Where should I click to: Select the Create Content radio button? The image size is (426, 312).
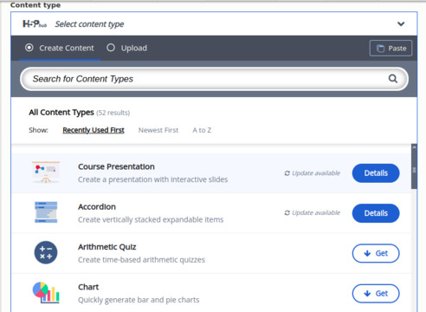pos(29,48)
